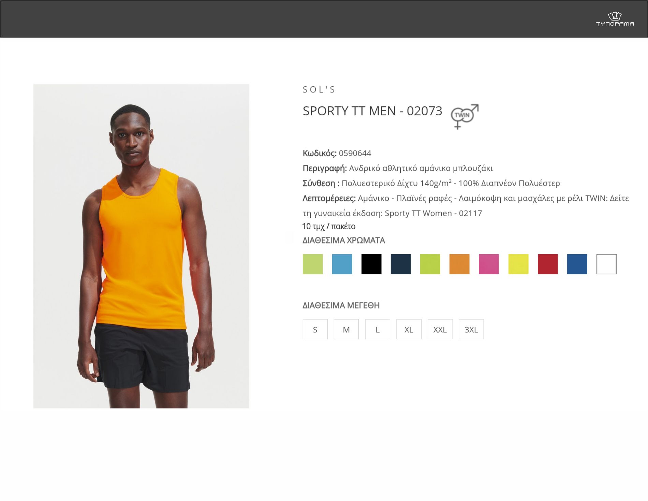Pick the navy blue color swatch
648x501 pixels.
(401, 264)
